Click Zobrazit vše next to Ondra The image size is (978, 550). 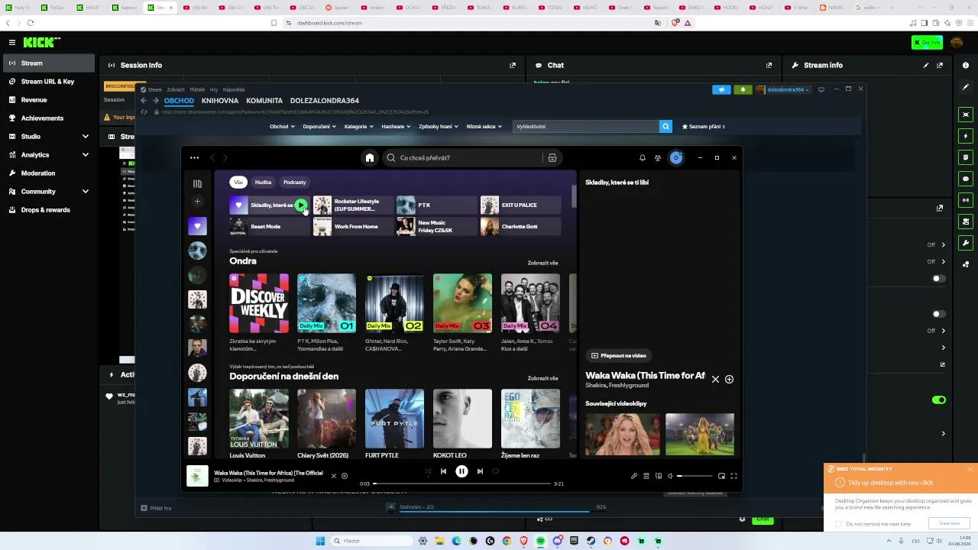[542, 263]
